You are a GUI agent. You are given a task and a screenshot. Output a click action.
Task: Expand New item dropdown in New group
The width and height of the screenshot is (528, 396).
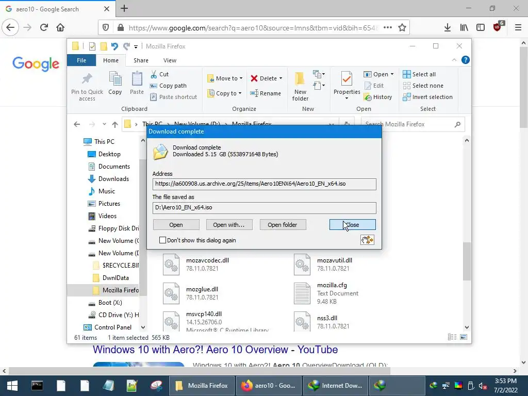point(319,74)
